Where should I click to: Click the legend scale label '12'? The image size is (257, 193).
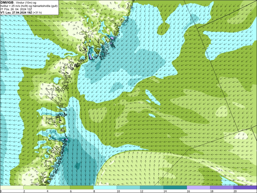click(142, 191)
